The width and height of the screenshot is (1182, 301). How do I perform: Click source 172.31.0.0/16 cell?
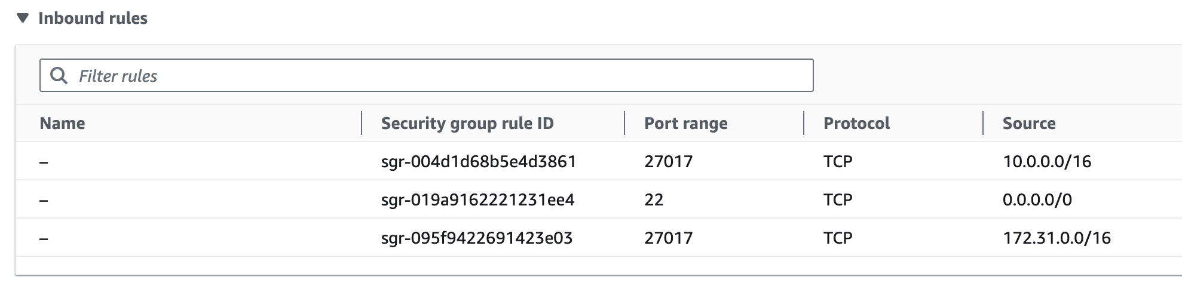point(1057,238)
